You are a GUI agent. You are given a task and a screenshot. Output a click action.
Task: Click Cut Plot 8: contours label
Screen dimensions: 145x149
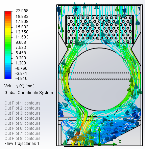tap(22, 139)
